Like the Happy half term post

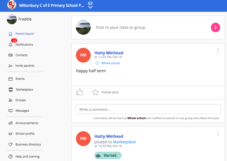80,92
